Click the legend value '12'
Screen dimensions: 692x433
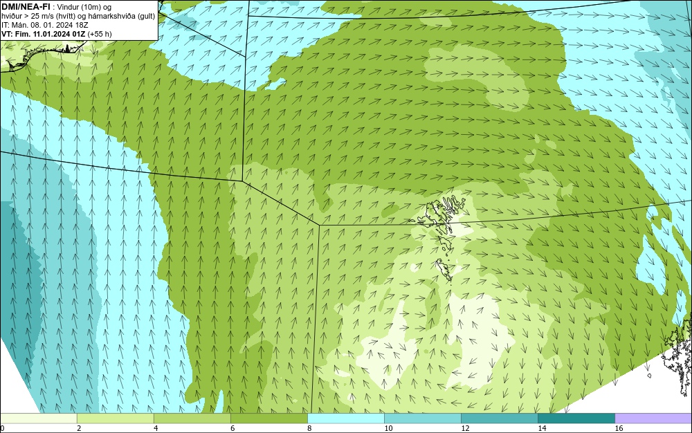tap(465, 428)
